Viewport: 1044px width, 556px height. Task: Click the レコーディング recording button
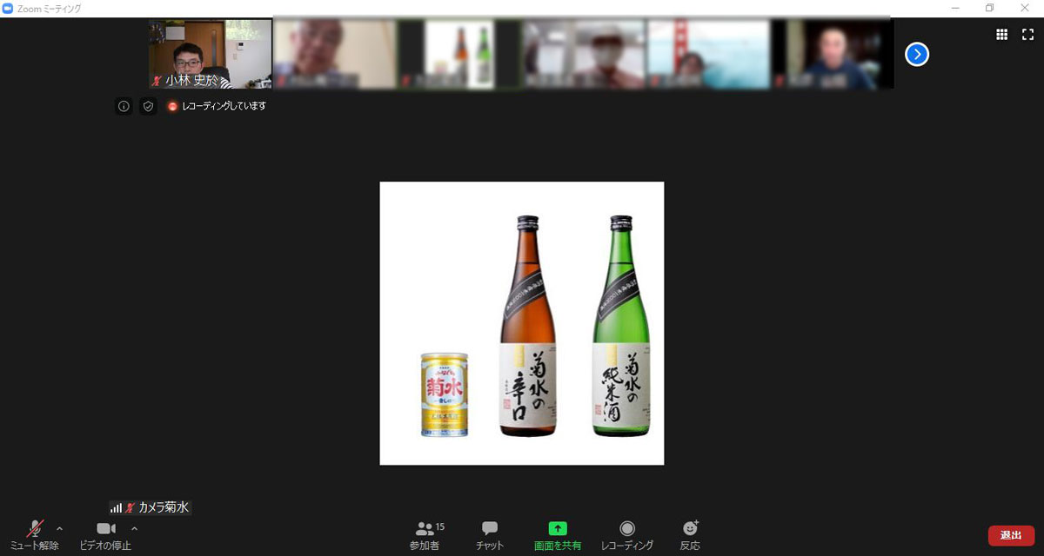(627, 535)
